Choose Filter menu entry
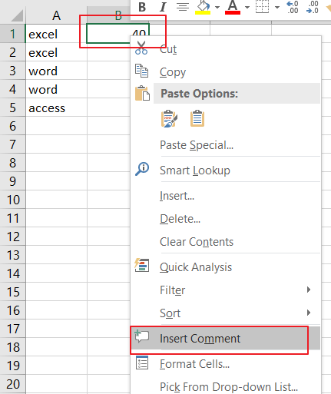The image size is (331, 394). [x=172, y=290]
